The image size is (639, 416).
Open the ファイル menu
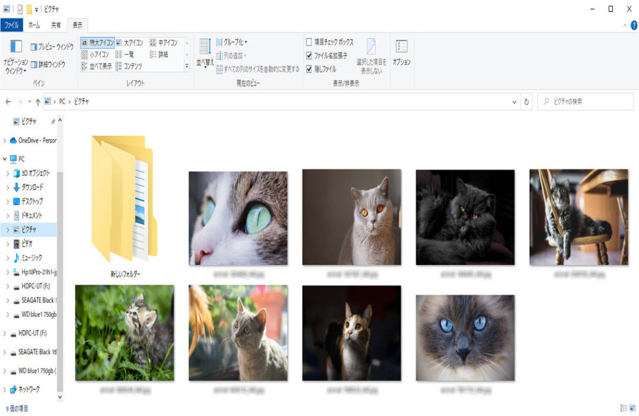[x=12, y=25]
